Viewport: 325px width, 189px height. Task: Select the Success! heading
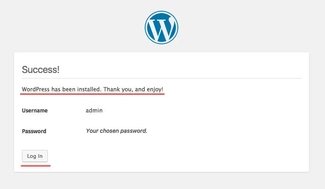tap(41, 70)
